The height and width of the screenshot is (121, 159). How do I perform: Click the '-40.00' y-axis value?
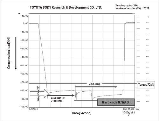[24, 57]
